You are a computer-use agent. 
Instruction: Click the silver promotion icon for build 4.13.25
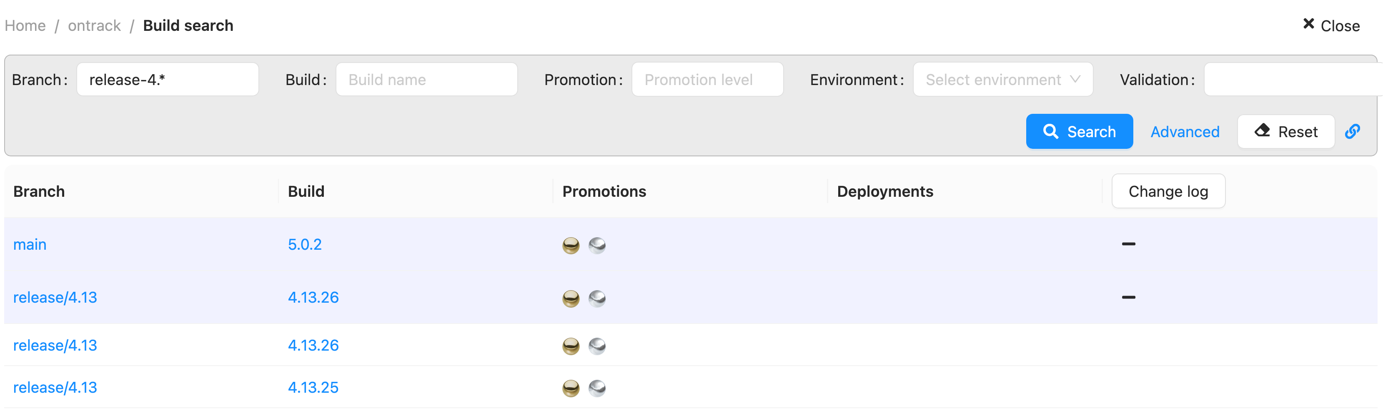597,388
